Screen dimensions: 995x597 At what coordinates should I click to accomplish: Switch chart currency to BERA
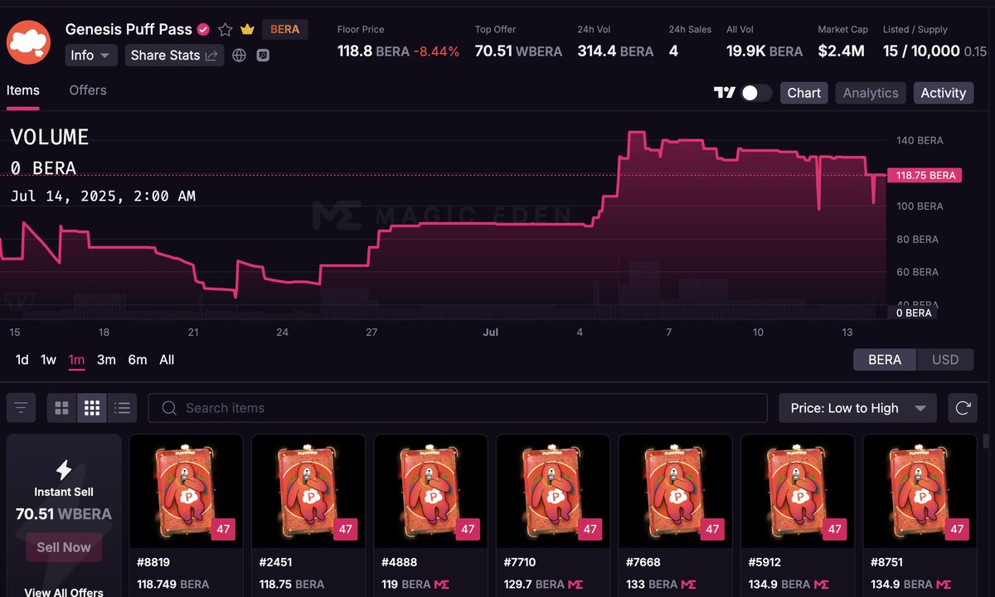click(885, 360)
